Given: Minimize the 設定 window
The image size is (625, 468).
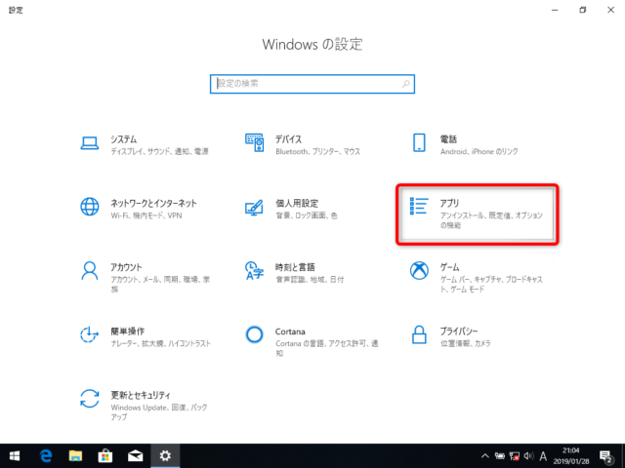Looking at the screenshot, I should click(x=555, y=10).
